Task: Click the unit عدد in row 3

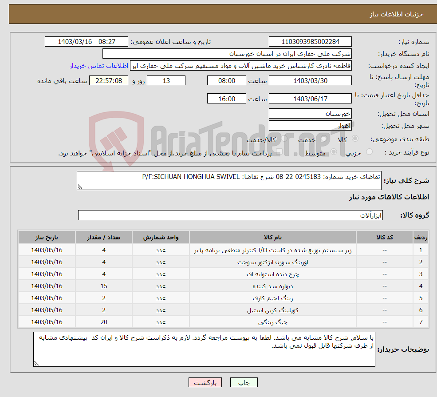Action: [161, 274]
